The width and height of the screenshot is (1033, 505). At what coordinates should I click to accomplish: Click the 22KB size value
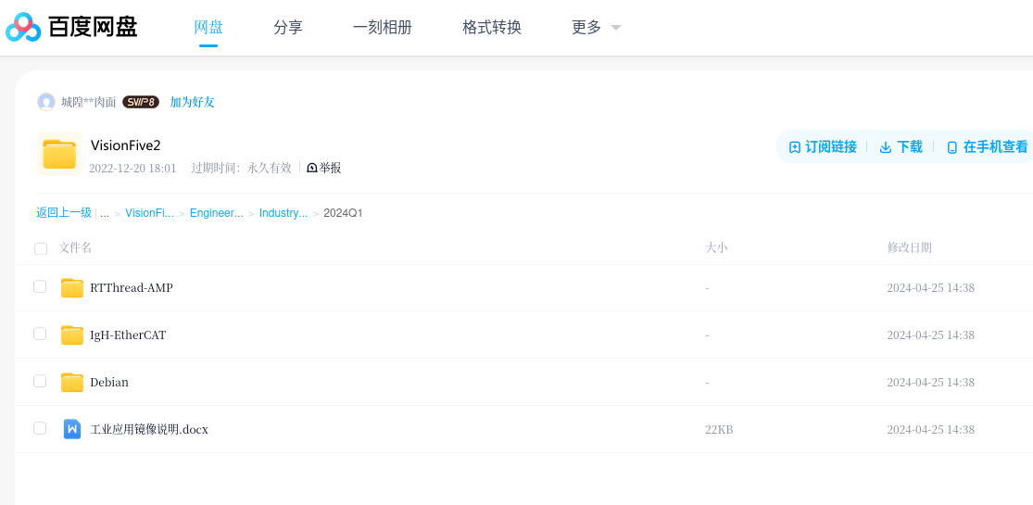point(720,430)
